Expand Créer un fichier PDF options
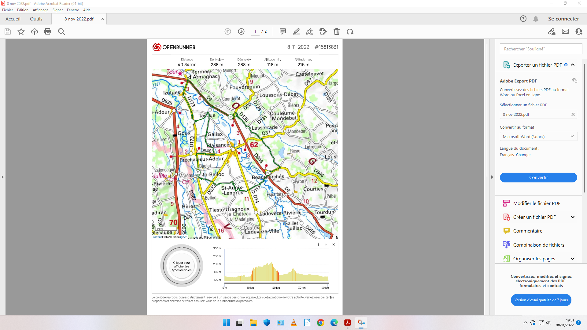 (573, 217)
